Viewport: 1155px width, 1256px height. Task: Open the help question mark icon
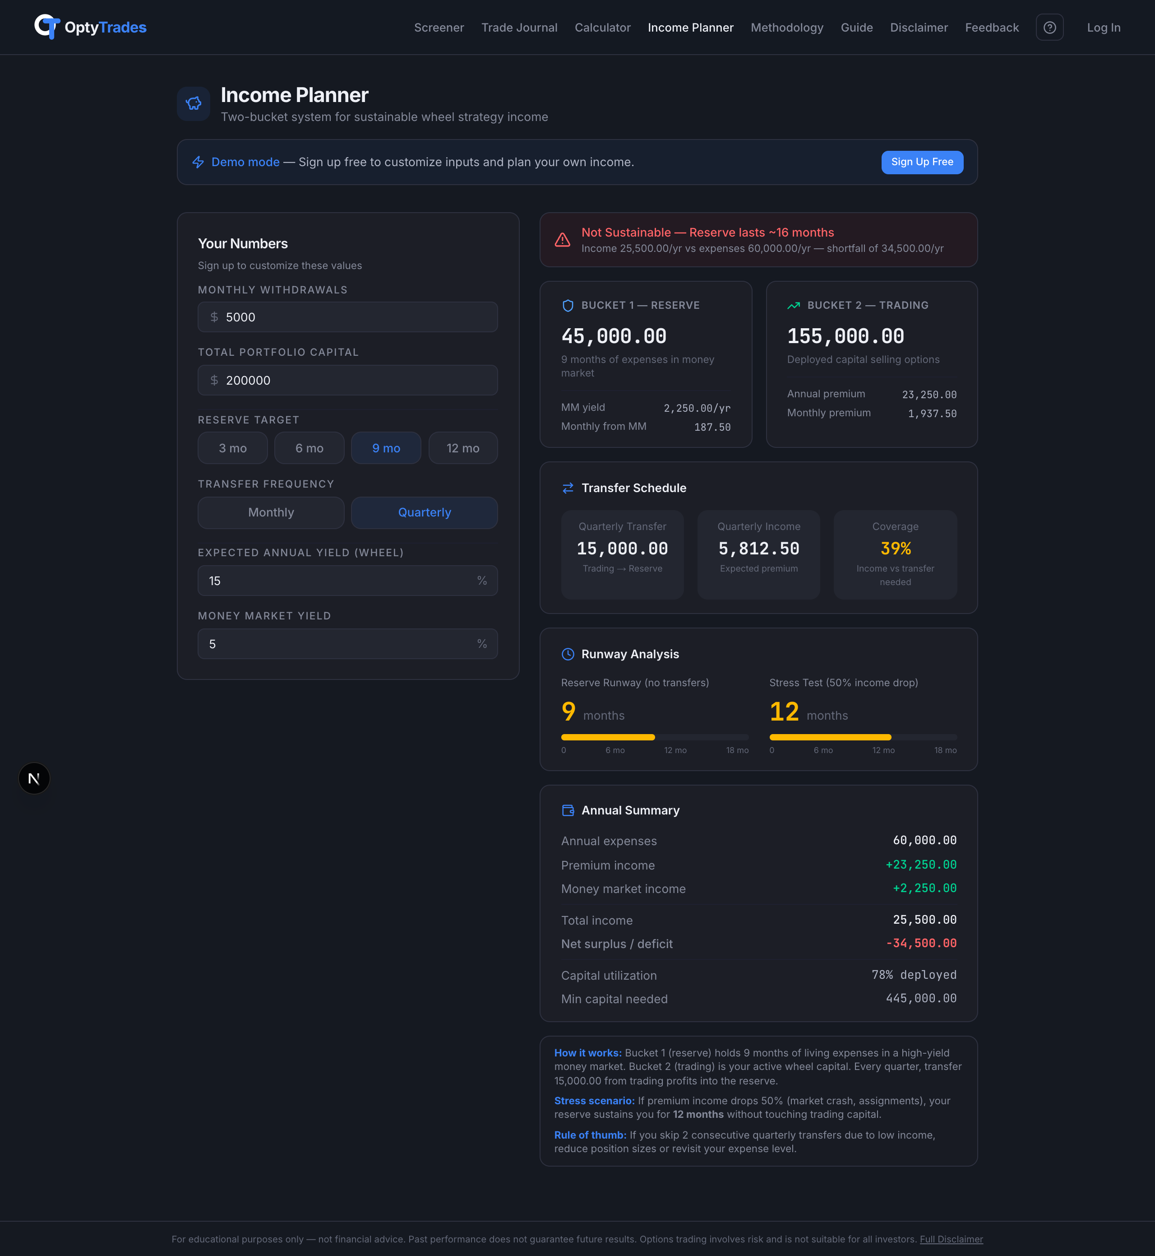point(1050,27)
